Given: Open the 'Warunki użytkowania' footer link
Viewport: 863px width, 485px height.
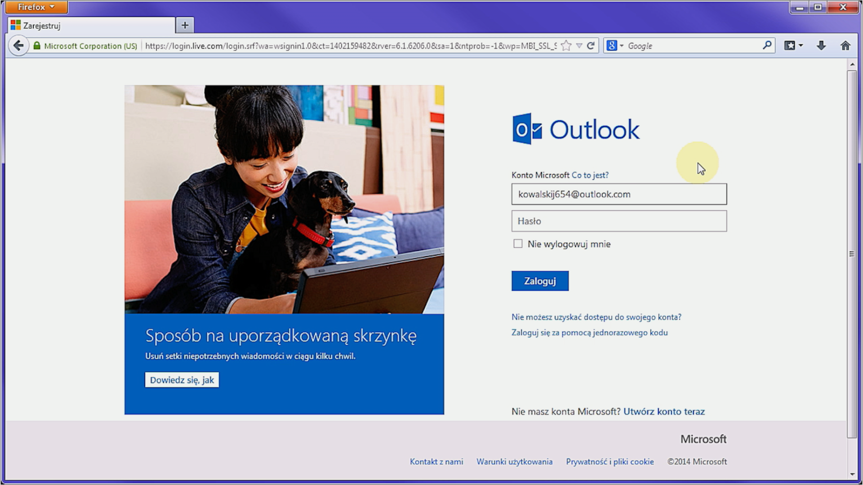Looking at the screenshot, I should click(515, 462).
